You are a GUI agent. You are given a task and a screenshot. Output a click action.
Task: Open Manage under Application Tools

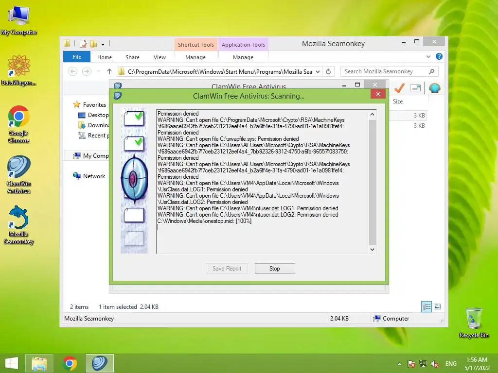243,57
